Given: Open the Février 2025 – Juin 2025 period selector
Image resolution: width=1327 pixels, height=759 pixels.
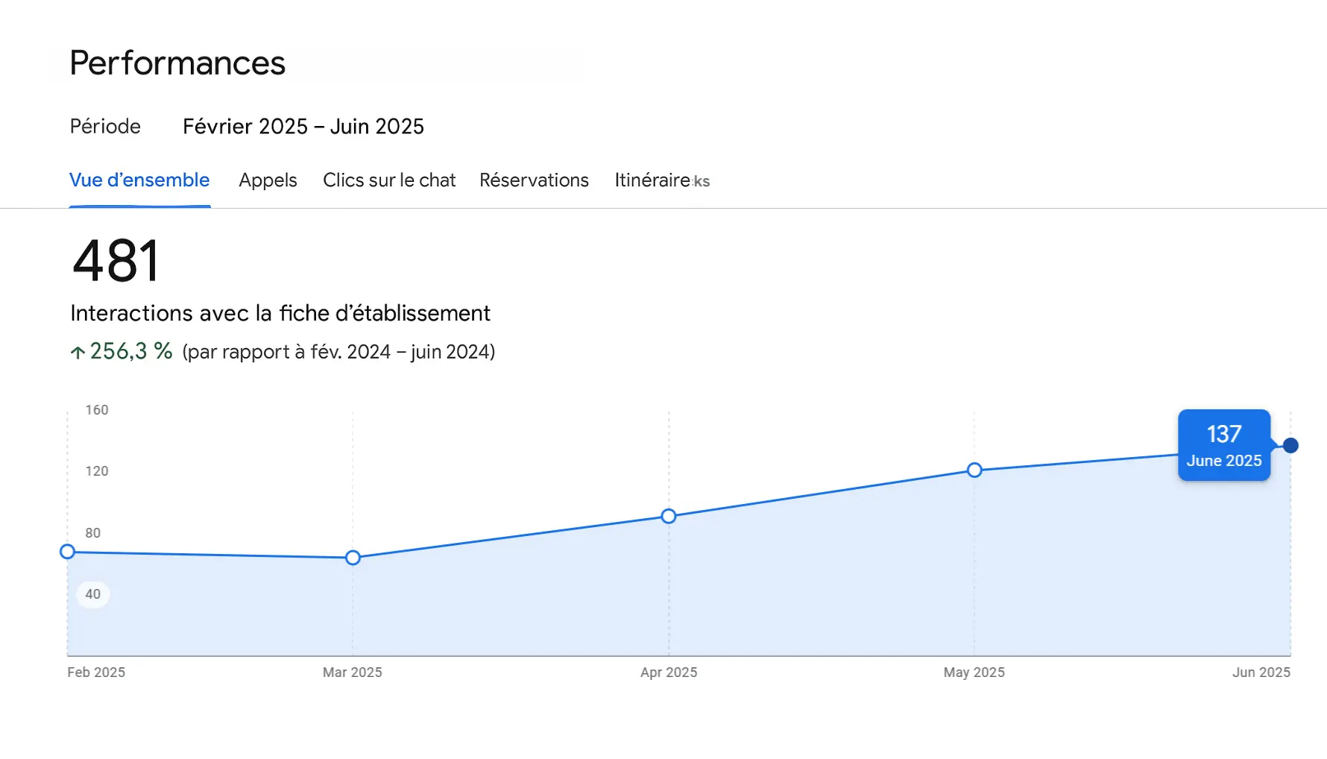Looking at the screenshot, I should point(303,126).
